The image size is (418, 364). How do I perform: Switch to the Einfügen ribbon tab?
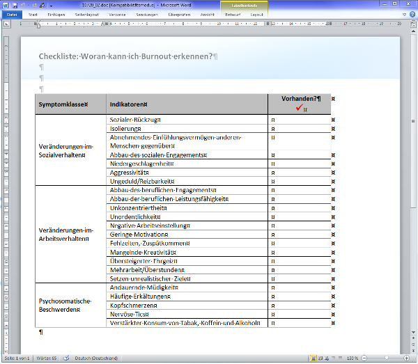57,14
